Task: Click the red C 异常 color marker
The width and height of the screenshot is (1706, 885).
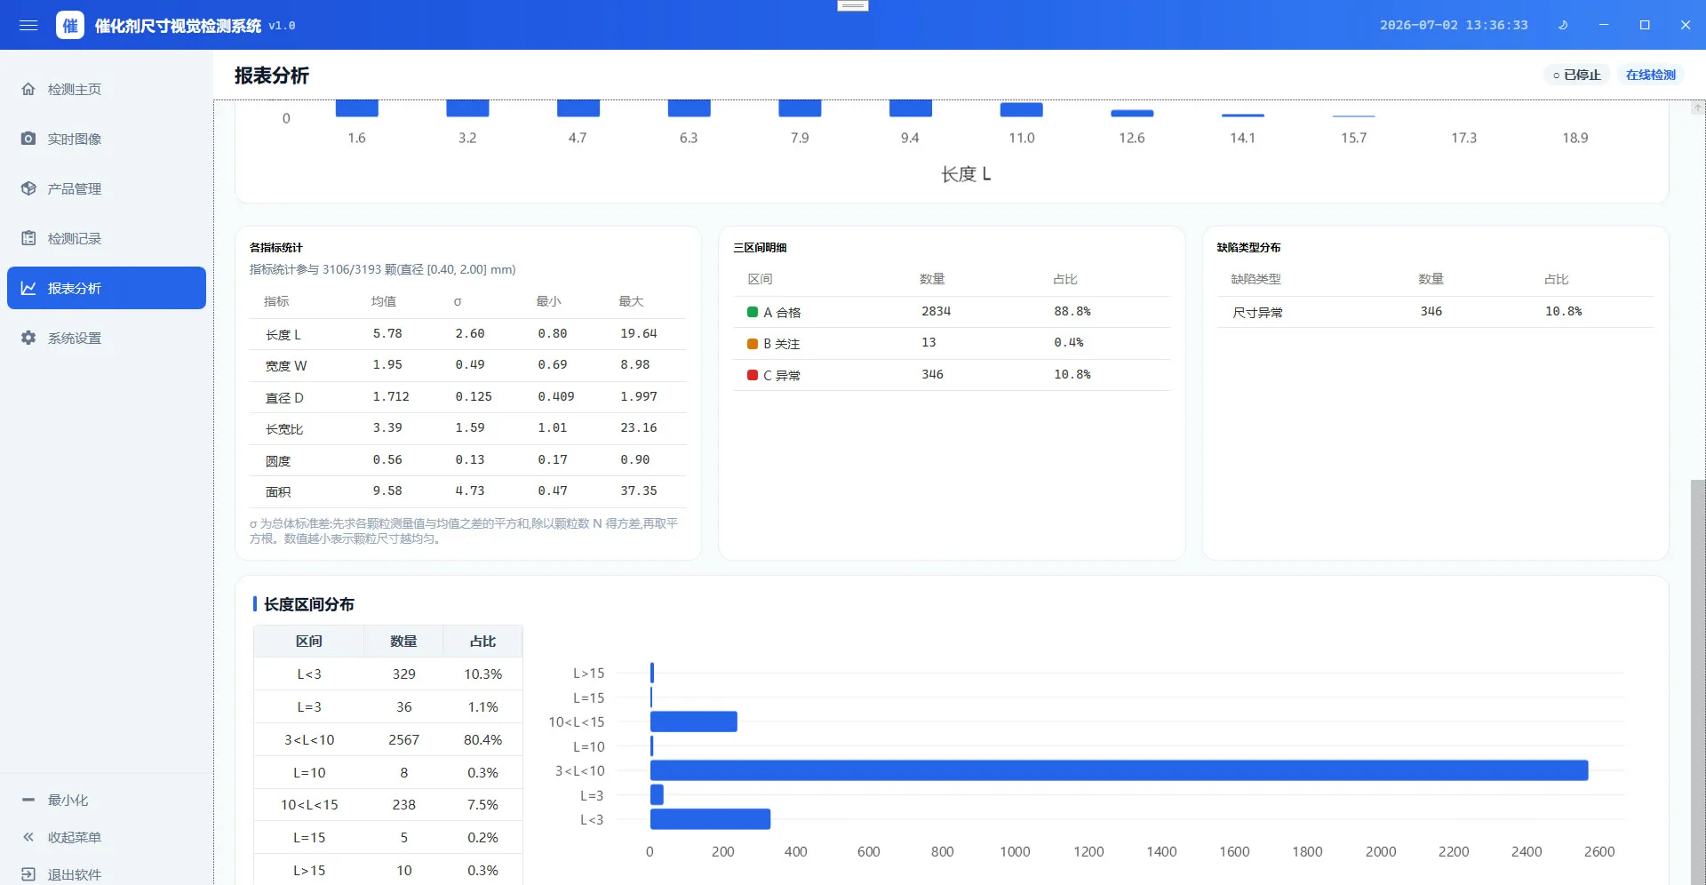Action: [x=753, y=375]
